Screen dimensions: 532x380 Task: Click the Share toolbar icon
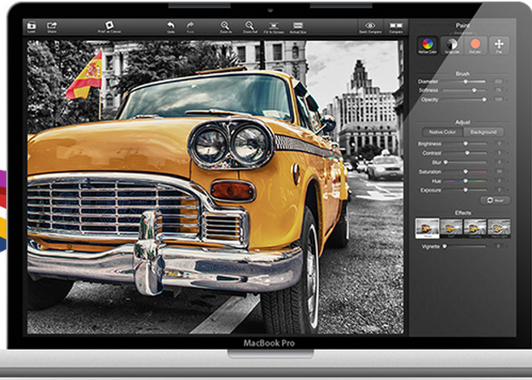[x=52, y=26]
